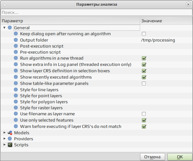Uncheck Warn before executing if CRS's mismatch

tap(144, 126)
